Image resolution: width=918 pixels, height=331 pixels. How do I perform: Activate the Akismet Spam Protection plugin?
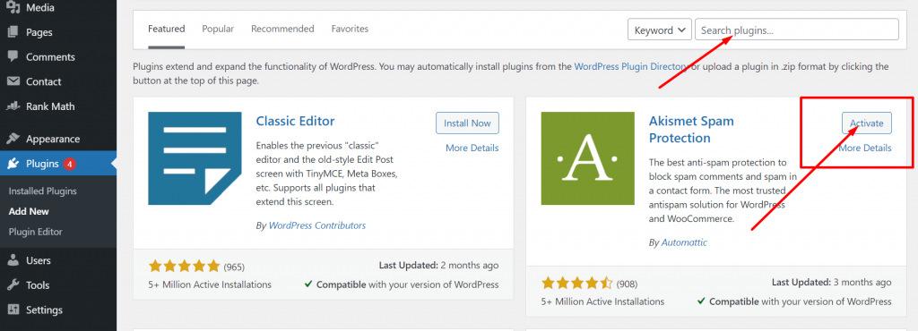pyautogui.click(x=867, y=123)
